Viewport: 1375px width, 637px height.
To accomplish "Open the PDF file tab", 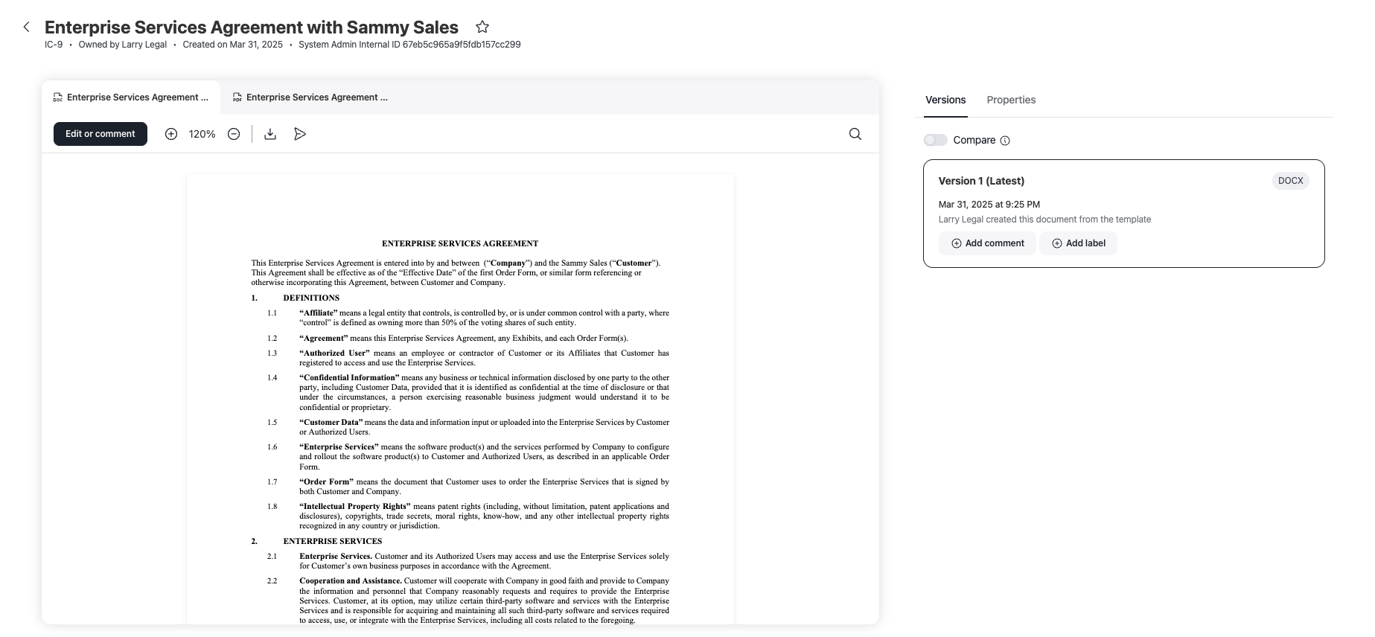I will [x=310, y=97].
